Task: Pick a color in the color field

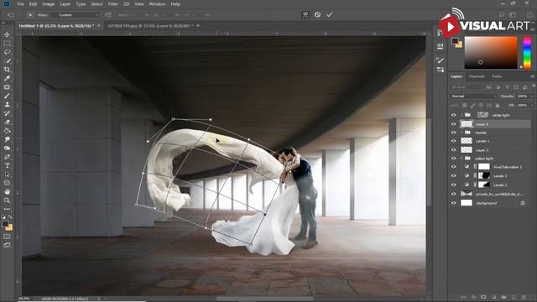Action: tap(491, 52)
